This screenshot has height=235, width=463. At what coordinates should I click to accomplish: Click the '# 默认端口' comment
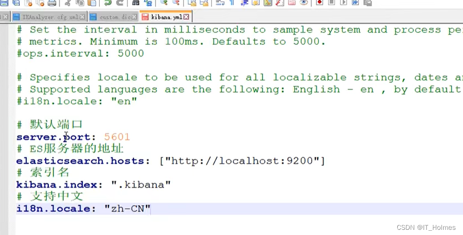tap(50, 124)
